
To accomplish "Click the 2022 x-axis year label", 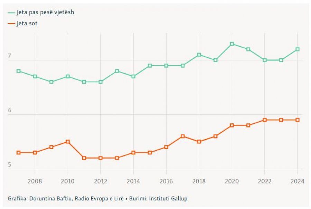I will click(265, 181).
